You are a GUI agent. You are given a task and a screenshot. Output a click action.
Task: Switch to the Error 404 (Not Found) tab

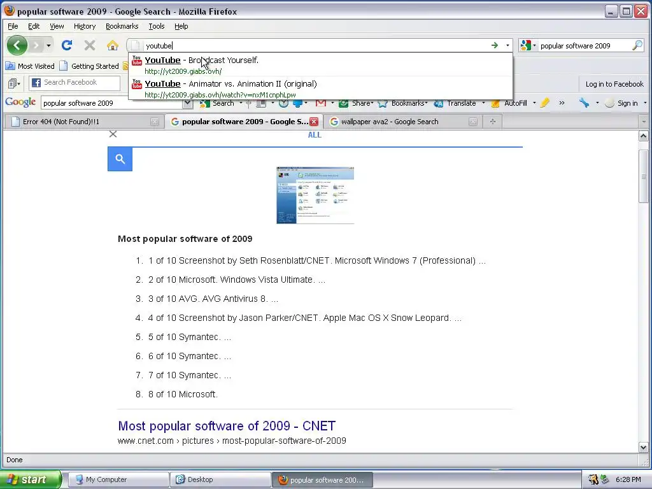pos(83,122)
